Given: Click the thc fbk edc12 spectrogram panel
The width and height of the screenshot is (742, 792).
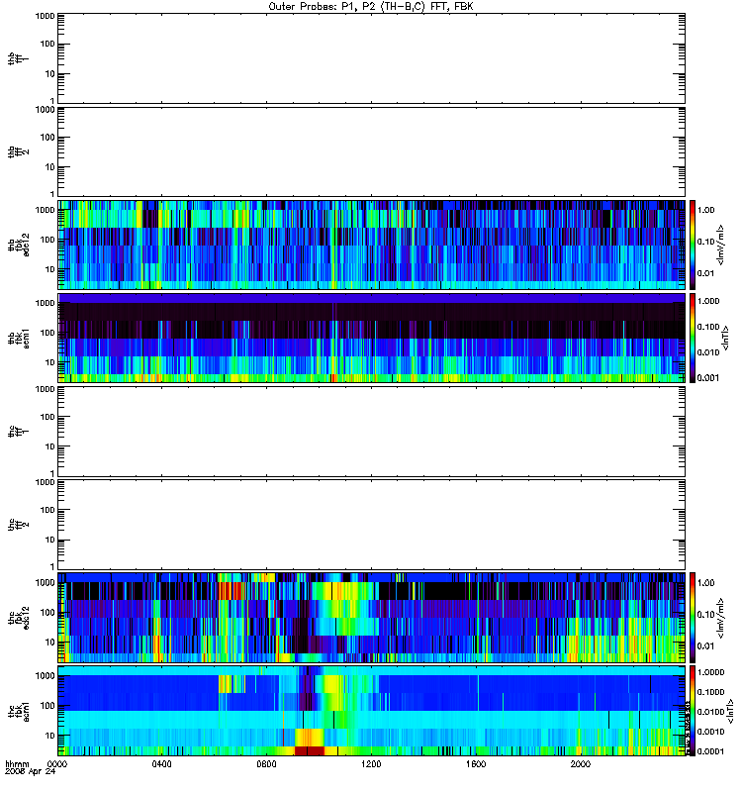Looking at the screenshot, I should [x=372, y=618].
